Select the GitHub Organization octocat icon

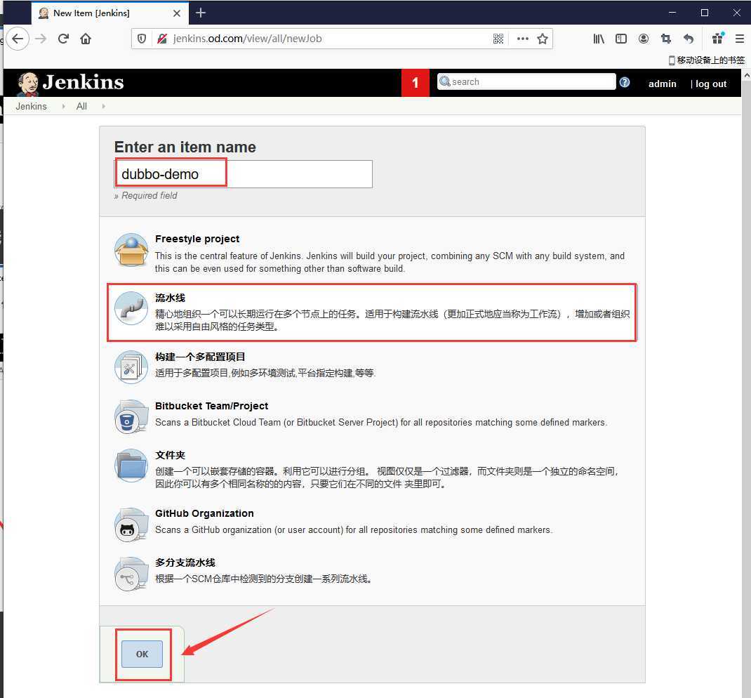[131, 525]
